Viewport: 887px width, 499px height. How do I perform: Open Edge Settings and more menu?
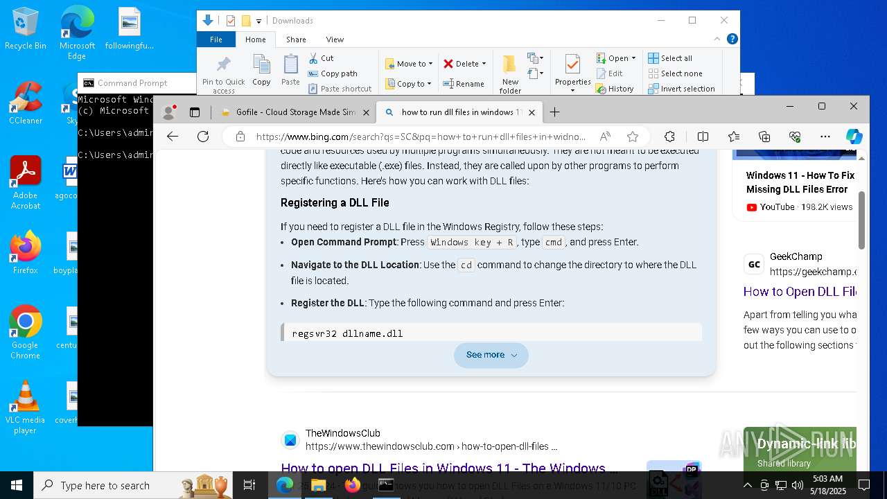pyautogui.click(x=825, y=137)
